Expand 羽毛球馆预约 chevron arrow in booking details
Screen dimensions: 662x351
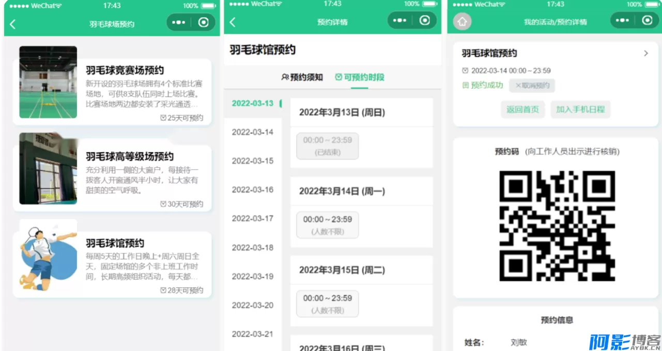[x=646, y=53]
